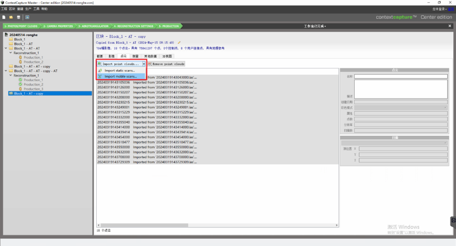Switch to the 概要 tab

[100, 56]
